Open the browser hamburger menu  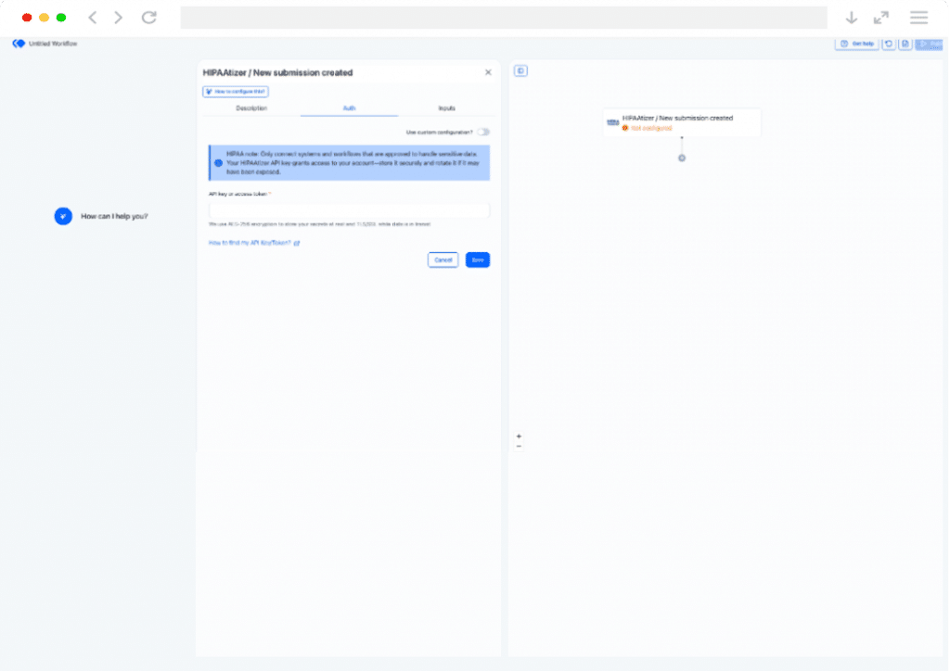920,17
